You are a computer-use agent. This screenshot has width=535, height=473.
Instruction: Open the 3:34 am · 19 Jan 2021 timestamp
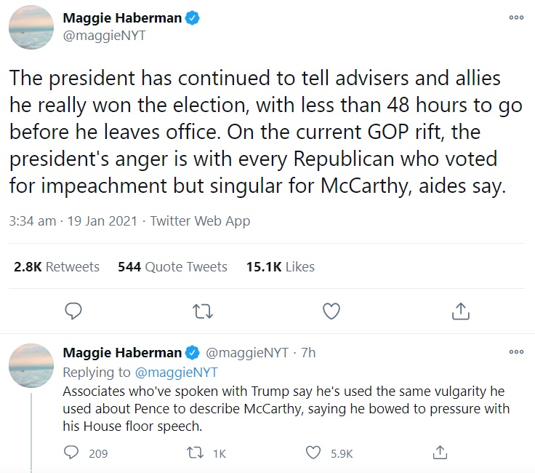75,221
